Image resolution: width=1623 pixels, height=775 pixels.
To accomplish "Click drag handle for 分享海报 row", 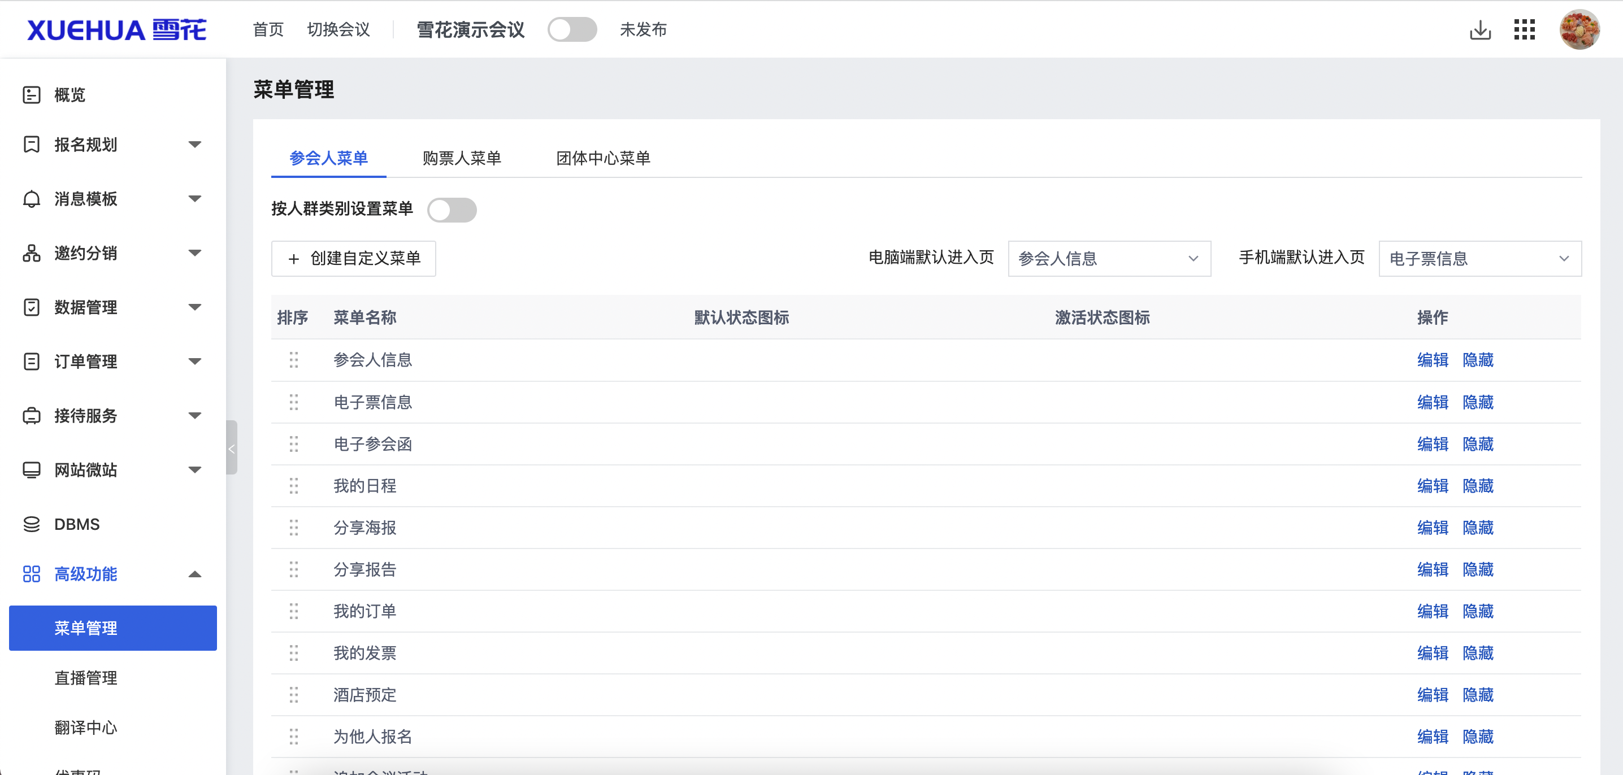I will 294,528.
